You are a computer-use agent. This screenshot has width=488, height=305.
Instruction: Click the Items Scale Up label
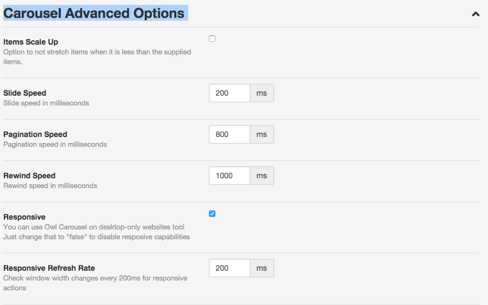30,42
